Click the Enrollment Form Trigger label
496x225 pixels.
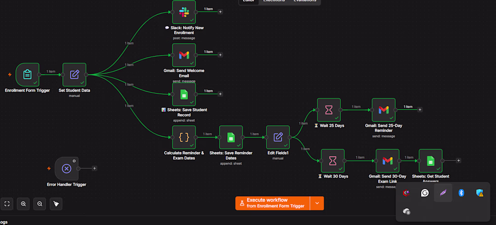tap(28, 91)
